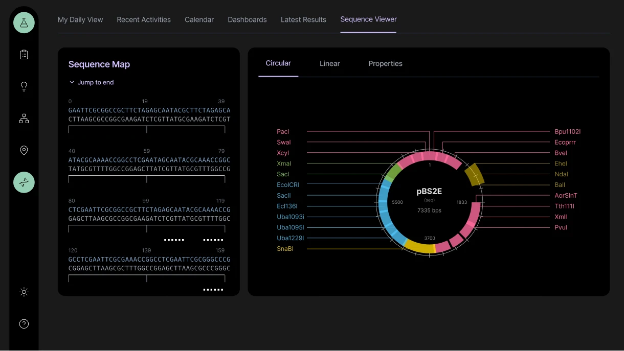
Task: Go to My Daily View
Action: coord(80,20)
